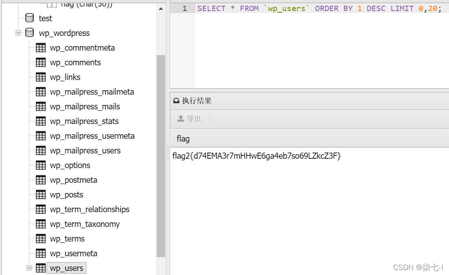Click the wp_term_taxonomy table icon

pyautogui.click(x=41, y=224)
